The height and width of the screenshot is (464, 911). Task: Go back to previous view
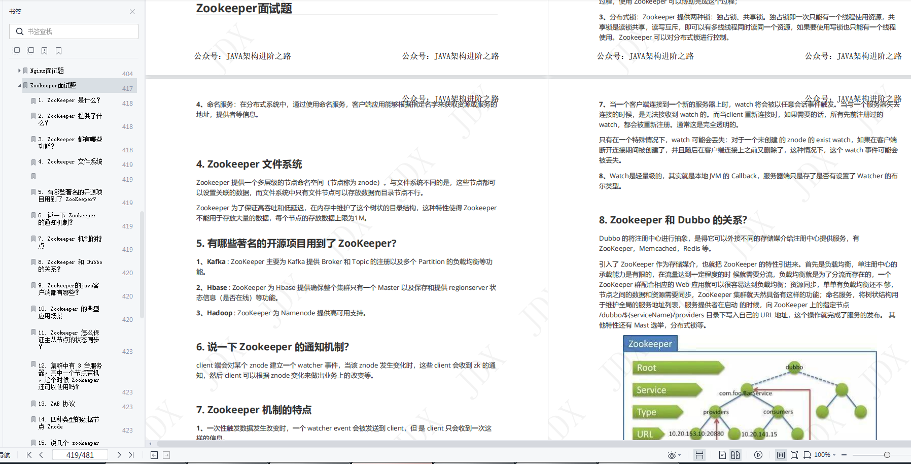coord(154,455)
